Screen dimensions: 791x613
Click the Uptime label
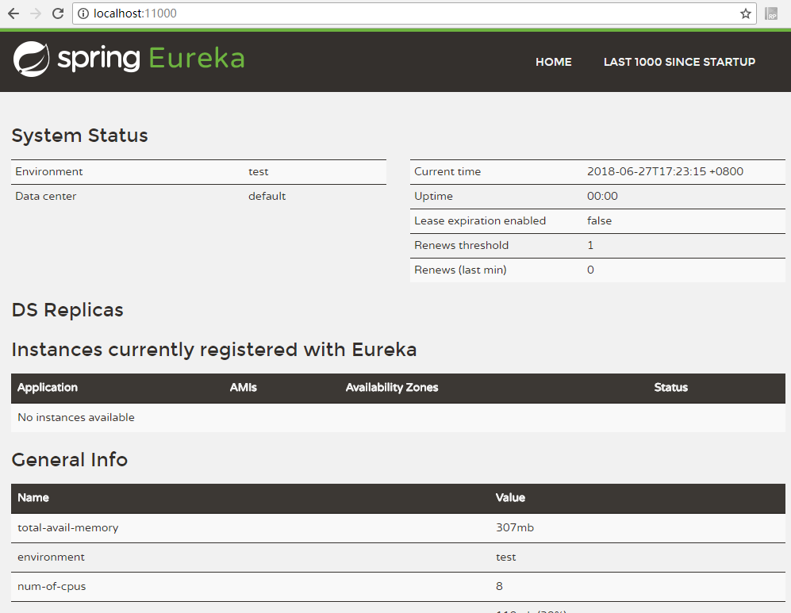[433, 196]
